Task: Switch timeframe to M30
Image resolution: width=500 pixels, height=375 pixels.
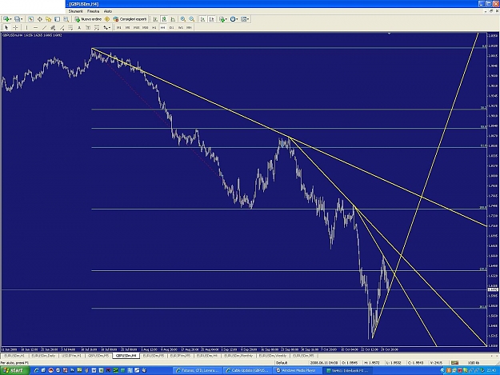Action: (x=145, y=27)
